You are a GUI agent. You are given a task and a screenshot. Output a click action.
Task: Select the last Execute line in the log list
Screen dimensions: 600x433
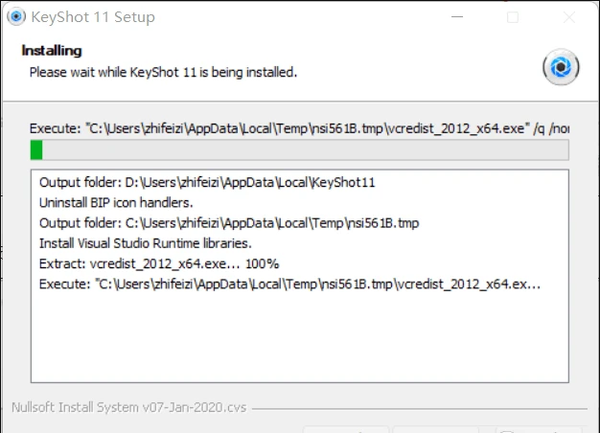click(x=289, y=284)
